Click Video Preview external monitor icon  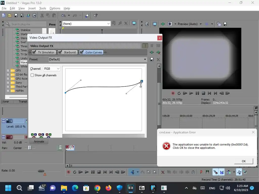[155, 24]
